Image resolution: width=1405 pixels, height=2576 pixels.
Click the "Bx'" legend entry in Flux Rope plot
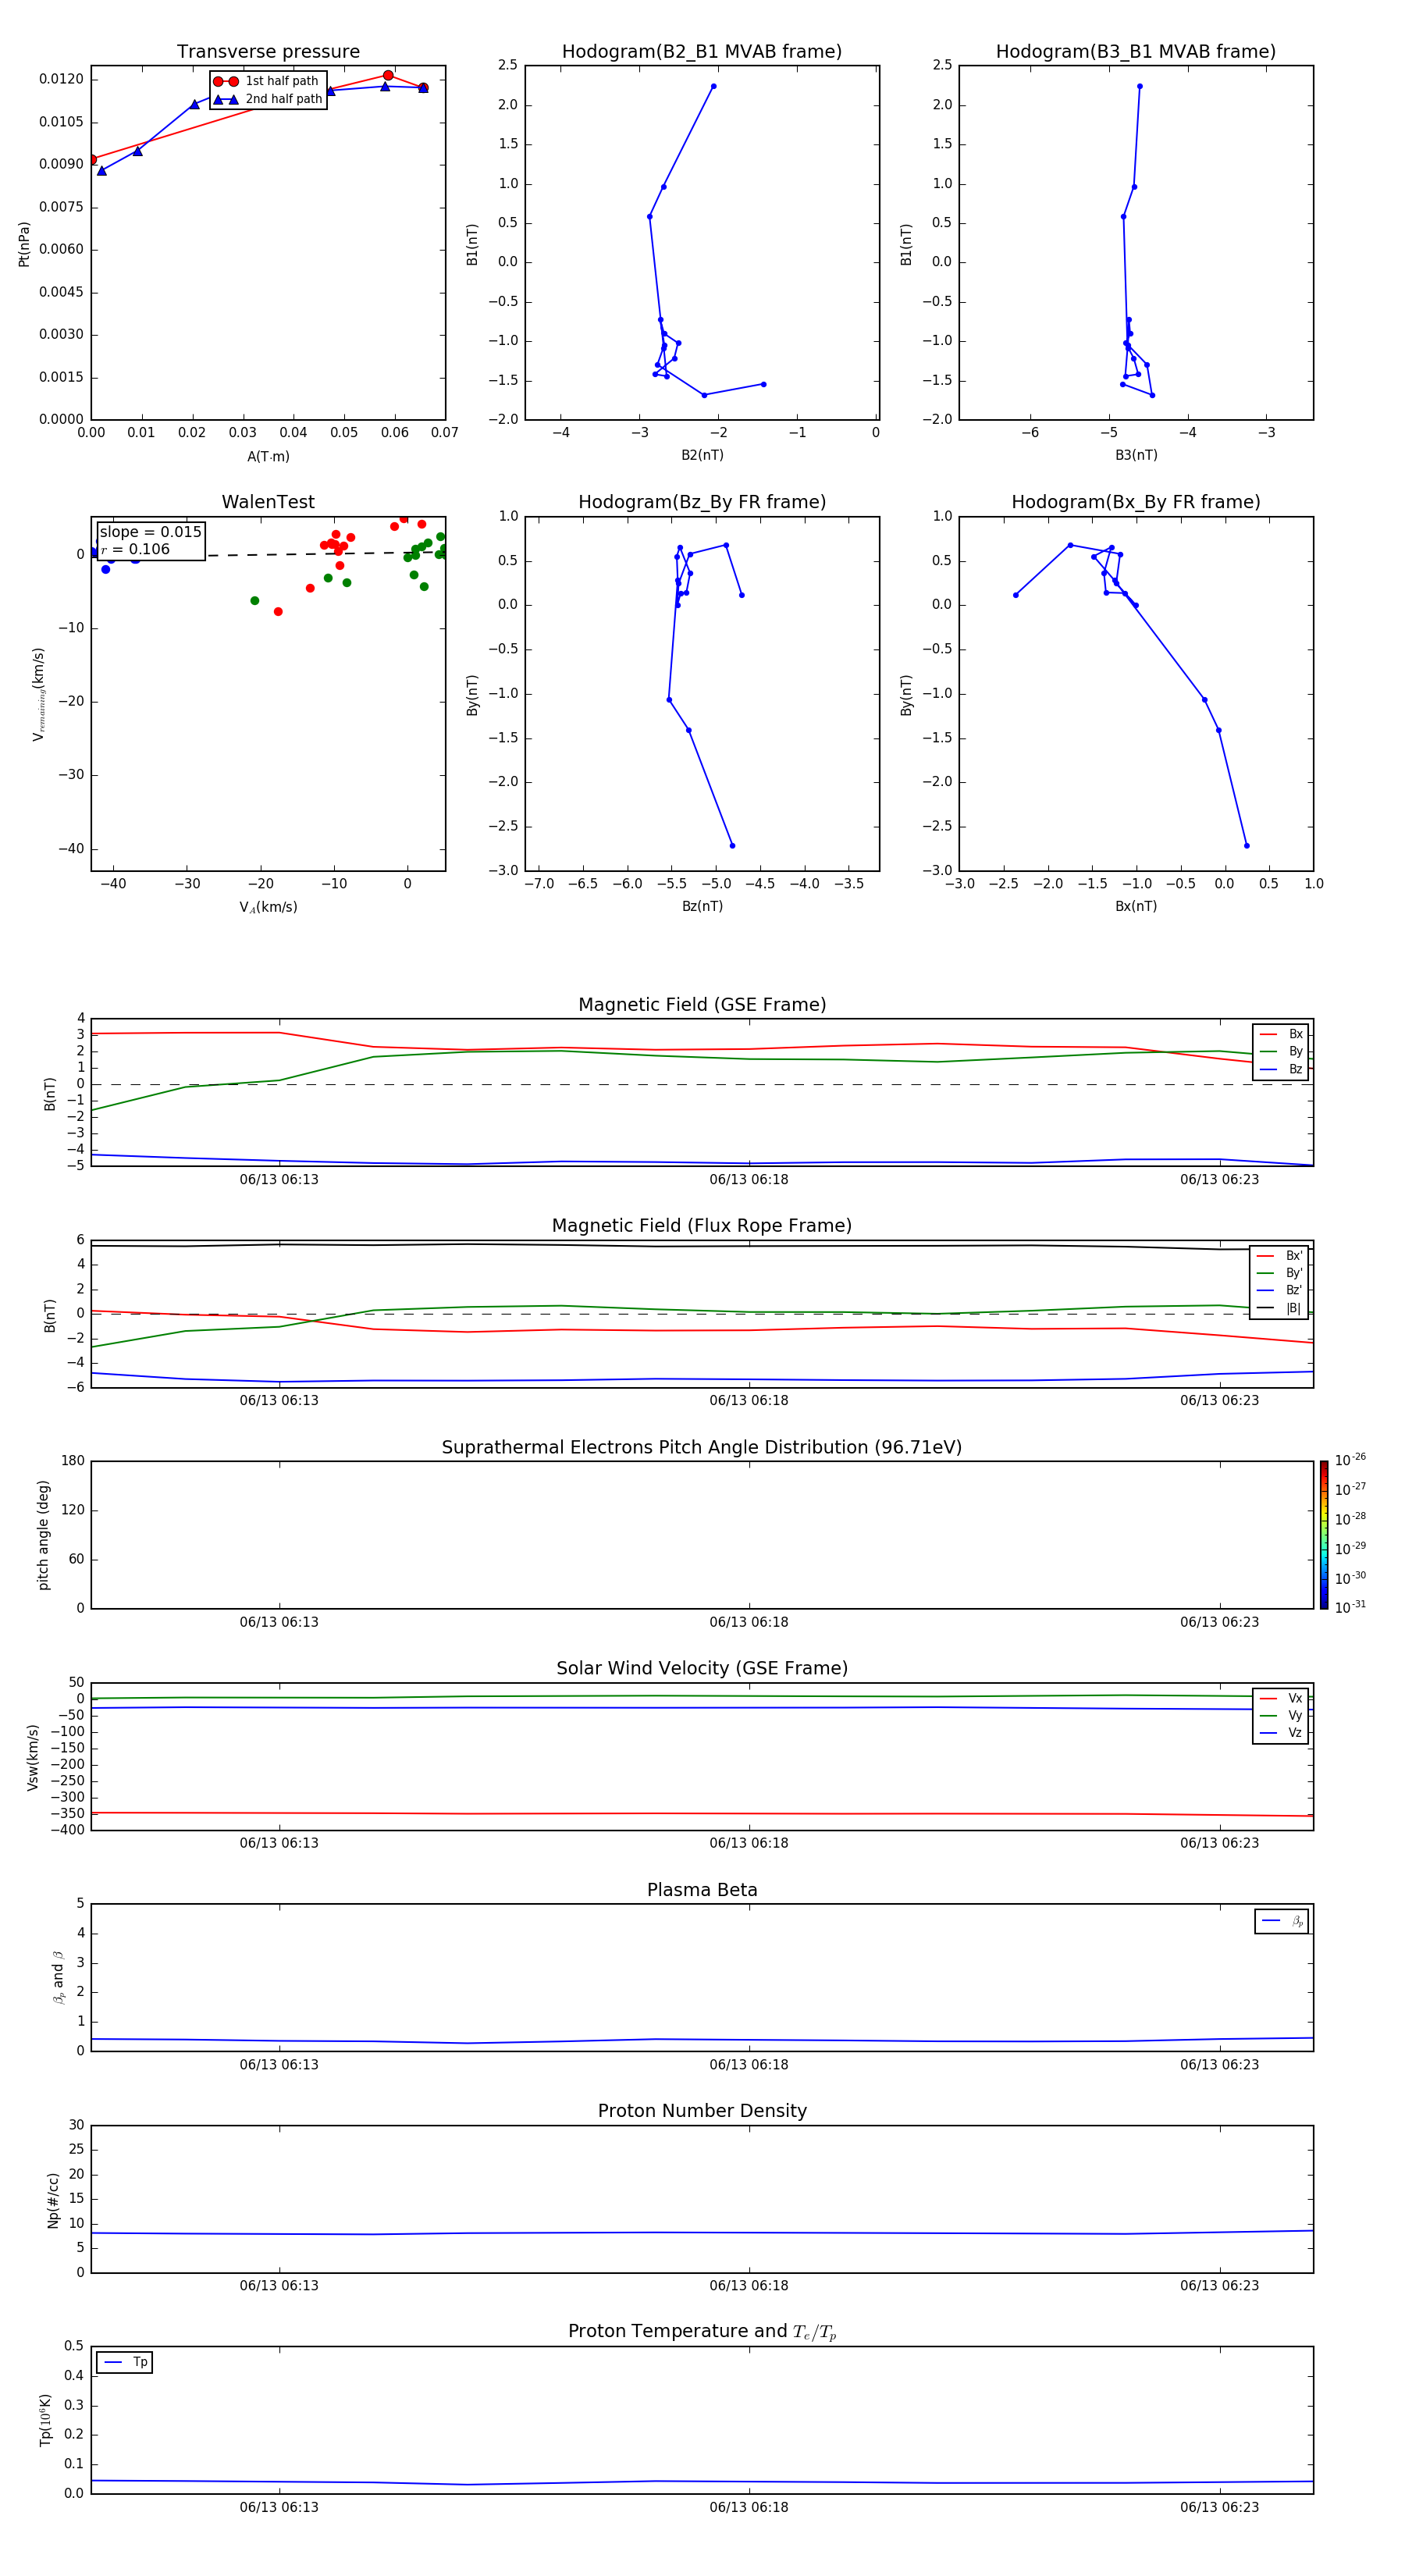pos(1279,1256)
